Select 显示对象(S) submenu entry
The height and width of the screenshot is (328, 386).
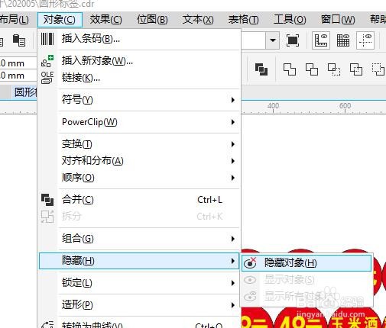coord(307,280)
